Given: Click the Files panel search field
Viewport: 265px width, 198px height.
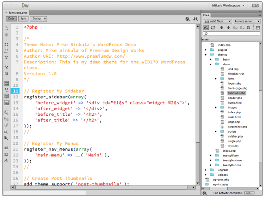Looking at the screenshot, I should coord(231,34).
